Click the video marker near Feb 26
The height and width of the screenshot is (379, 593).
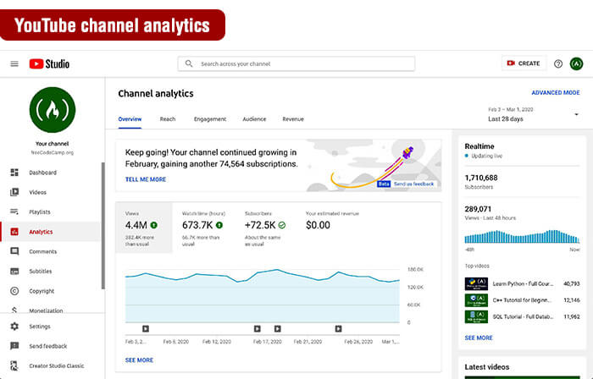point(339,329)
